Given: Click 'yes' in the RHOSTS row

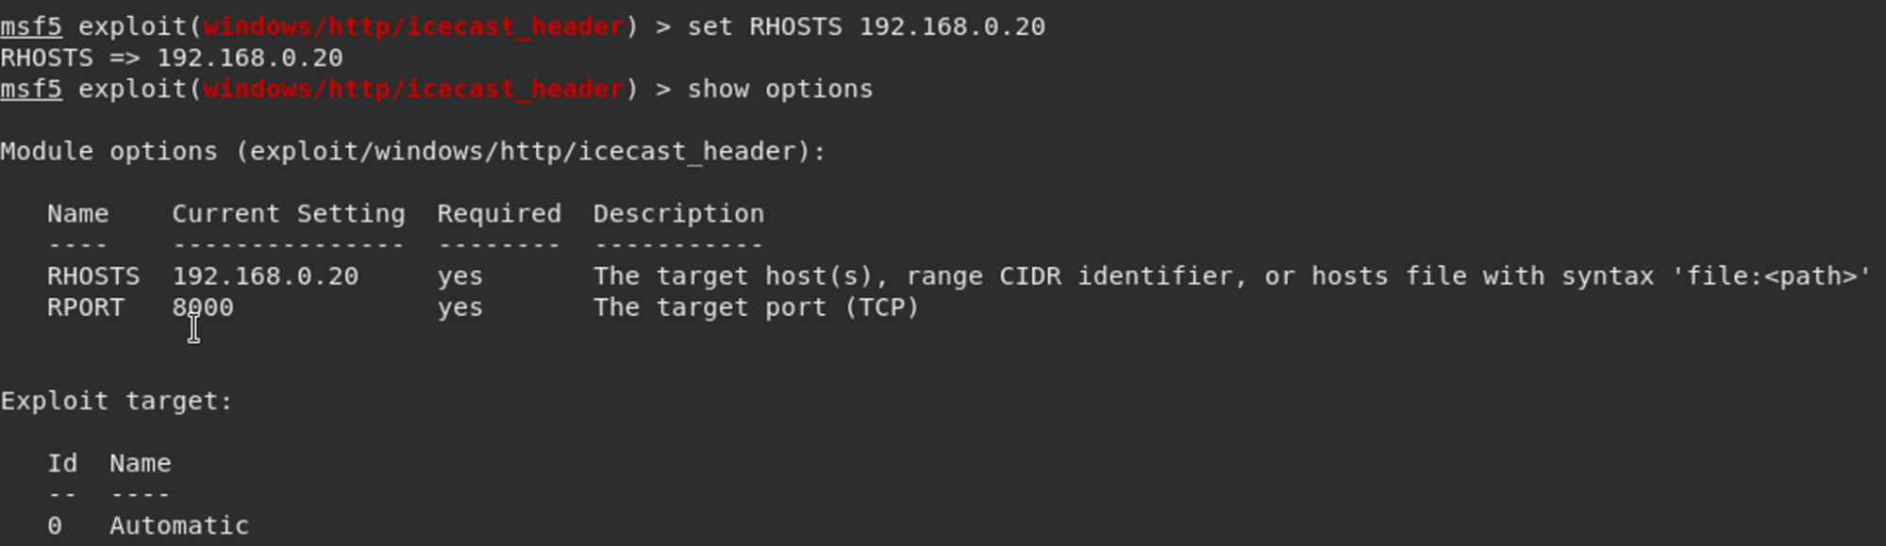Looking at the screenshot, I should pyautogui.click(x=459, y=276).
